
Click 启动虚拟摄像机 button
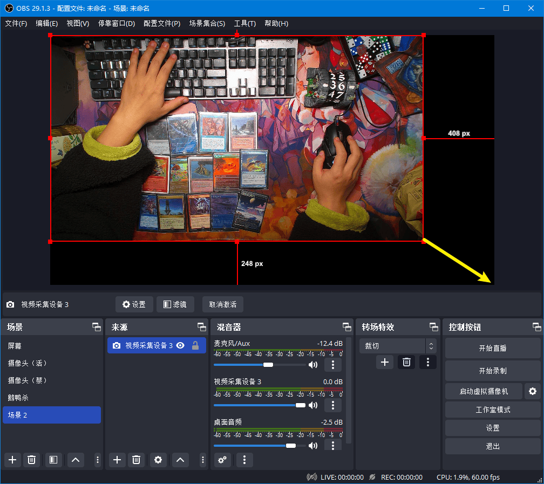(484, 391)
